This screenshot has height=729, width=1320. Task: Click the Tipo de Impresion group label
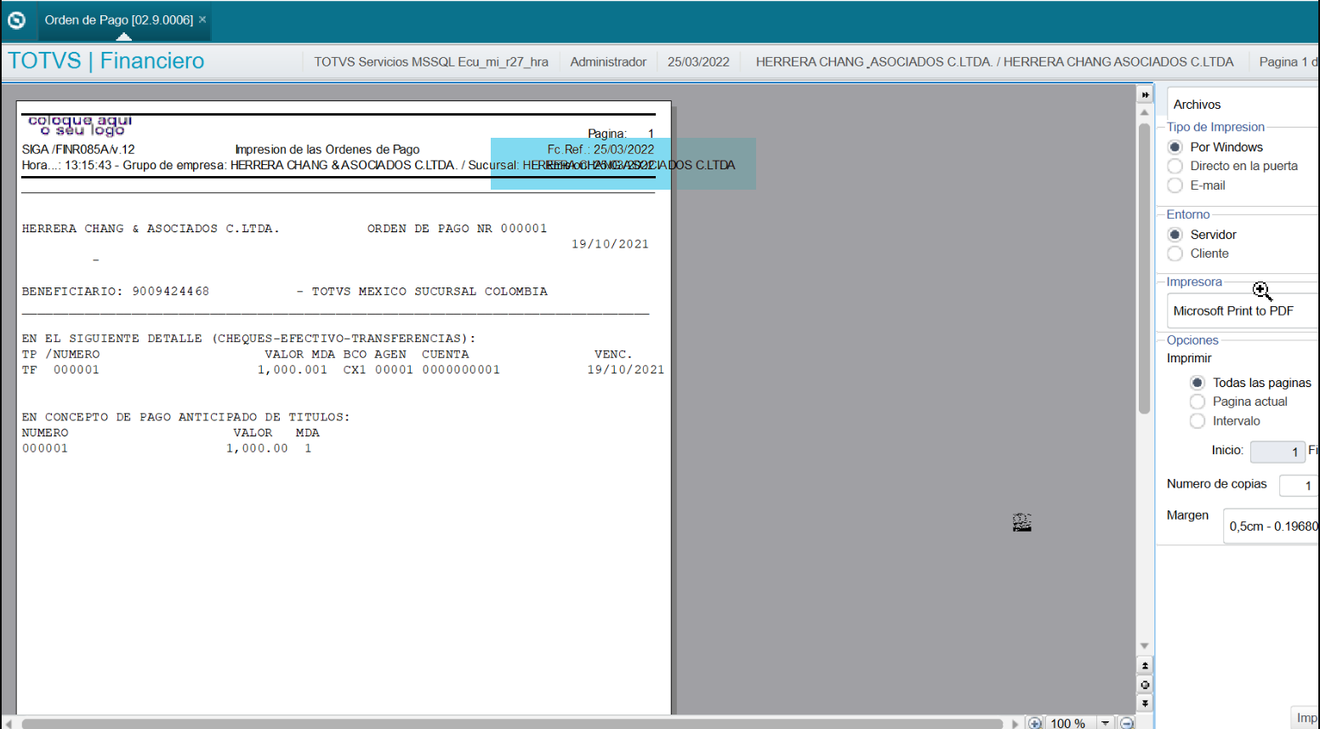click(1215, 127)
